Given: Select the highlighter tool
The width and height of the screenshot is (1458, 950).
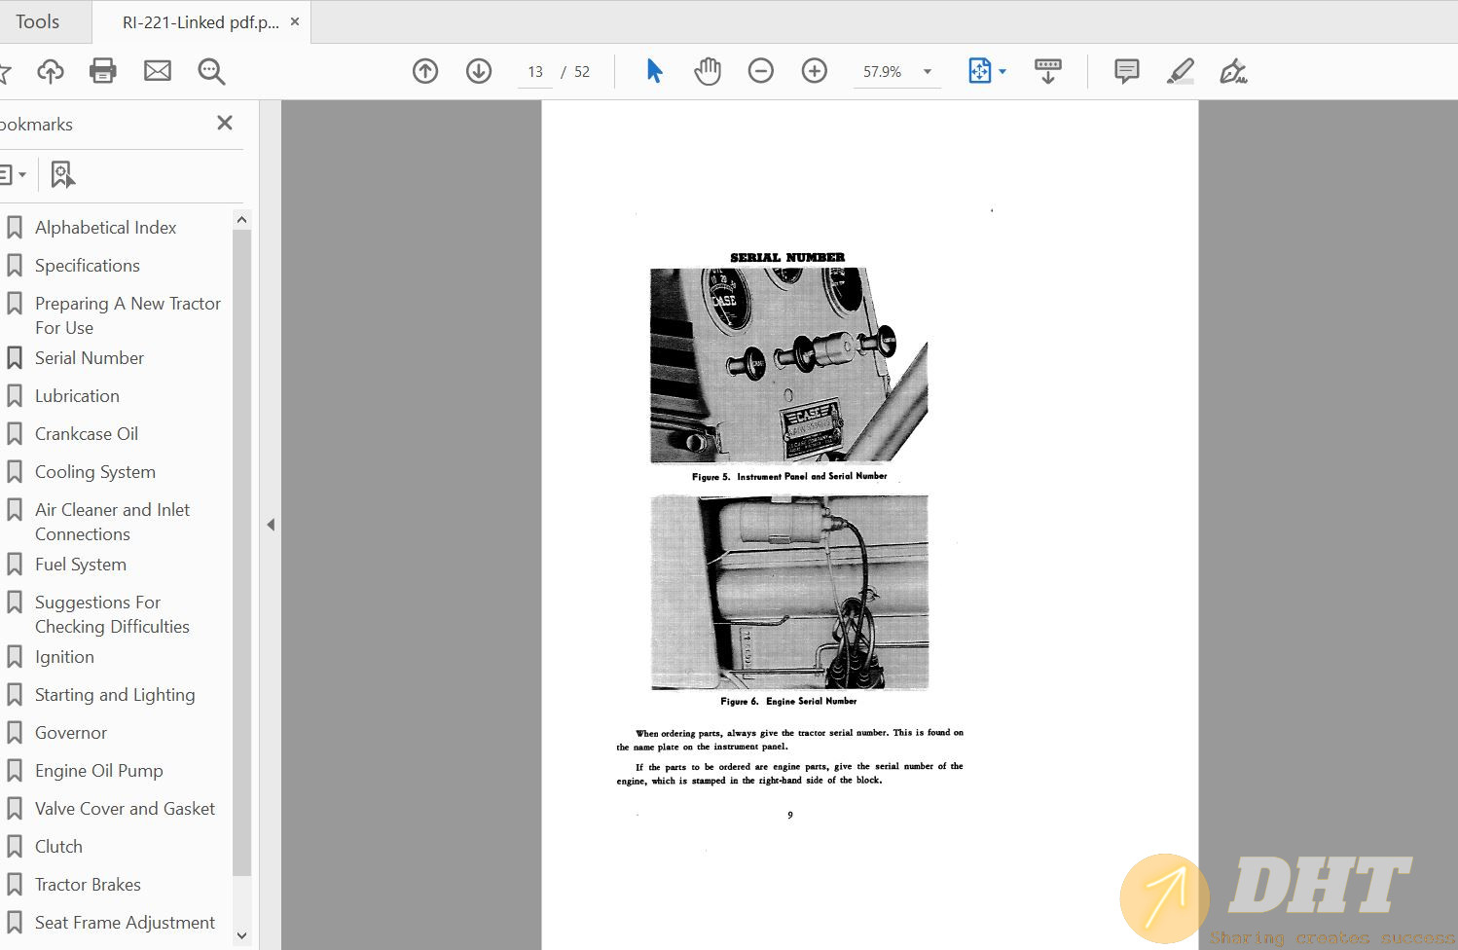Looking at the screenshot, I should pos(1181,71).
